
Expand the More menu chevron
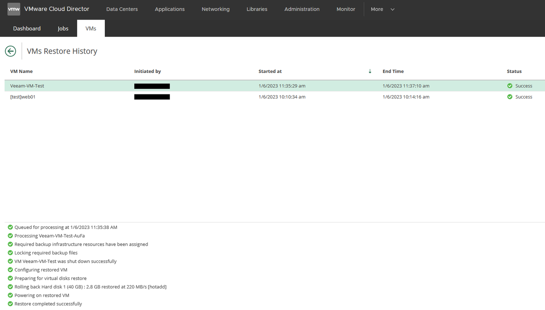coord(392,9)
